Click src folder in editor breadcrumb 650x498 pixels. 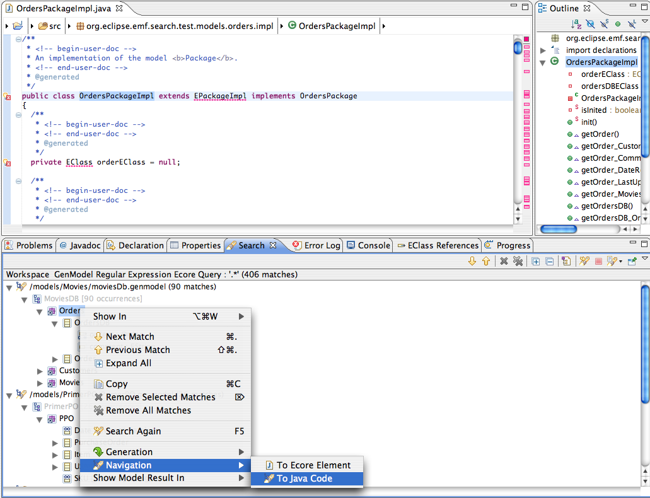point(49,26)
